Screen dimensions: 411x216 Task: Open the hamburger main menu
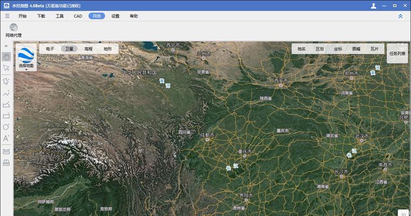tap(7, 16)
